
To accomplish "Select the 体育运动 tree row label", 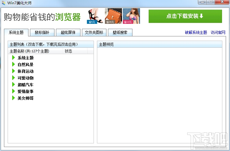I will [x=25, y=71].
